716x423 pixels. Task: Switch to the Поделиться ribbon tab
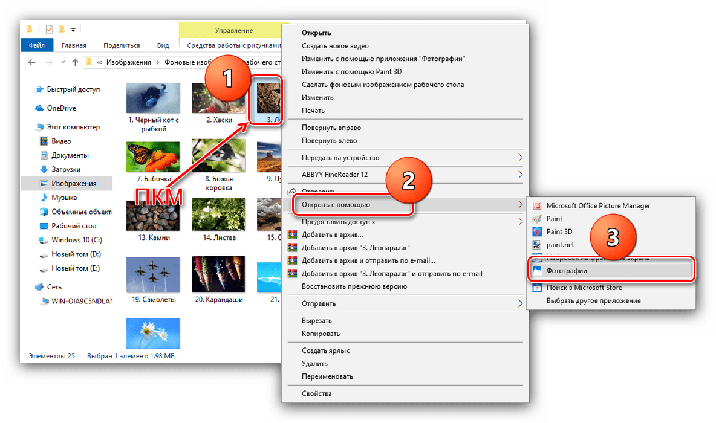122,45
